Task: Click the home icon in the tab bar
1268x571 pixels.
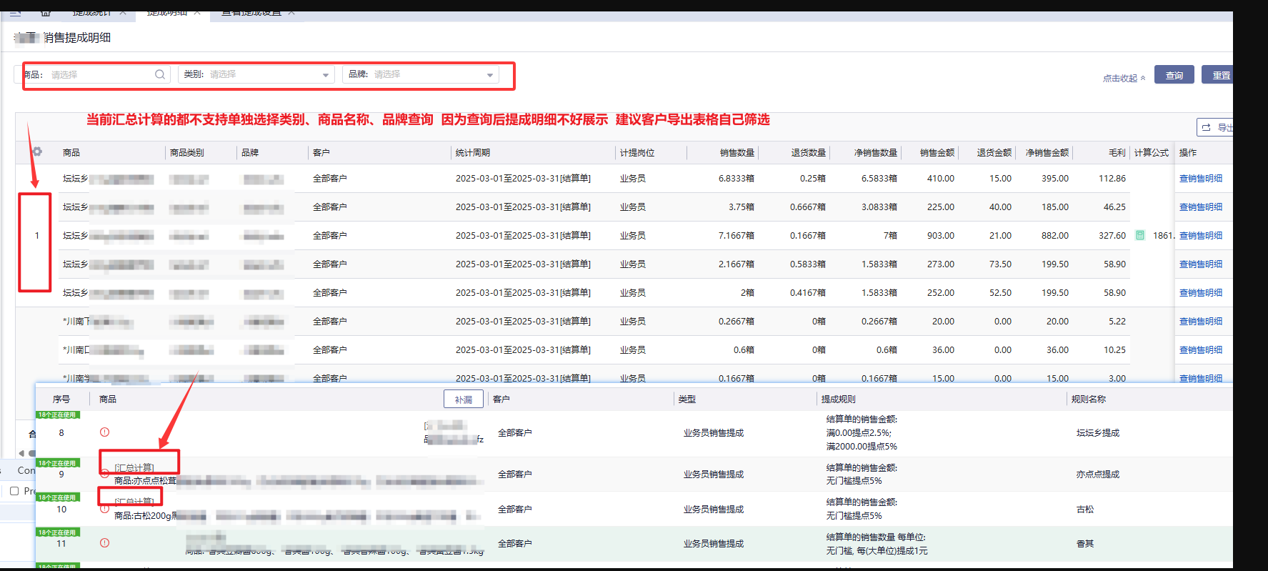Action: click(46, 13)
